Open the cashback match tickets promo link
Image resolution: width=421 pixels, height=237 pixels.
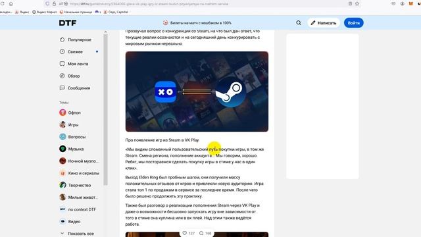(197, 23)
